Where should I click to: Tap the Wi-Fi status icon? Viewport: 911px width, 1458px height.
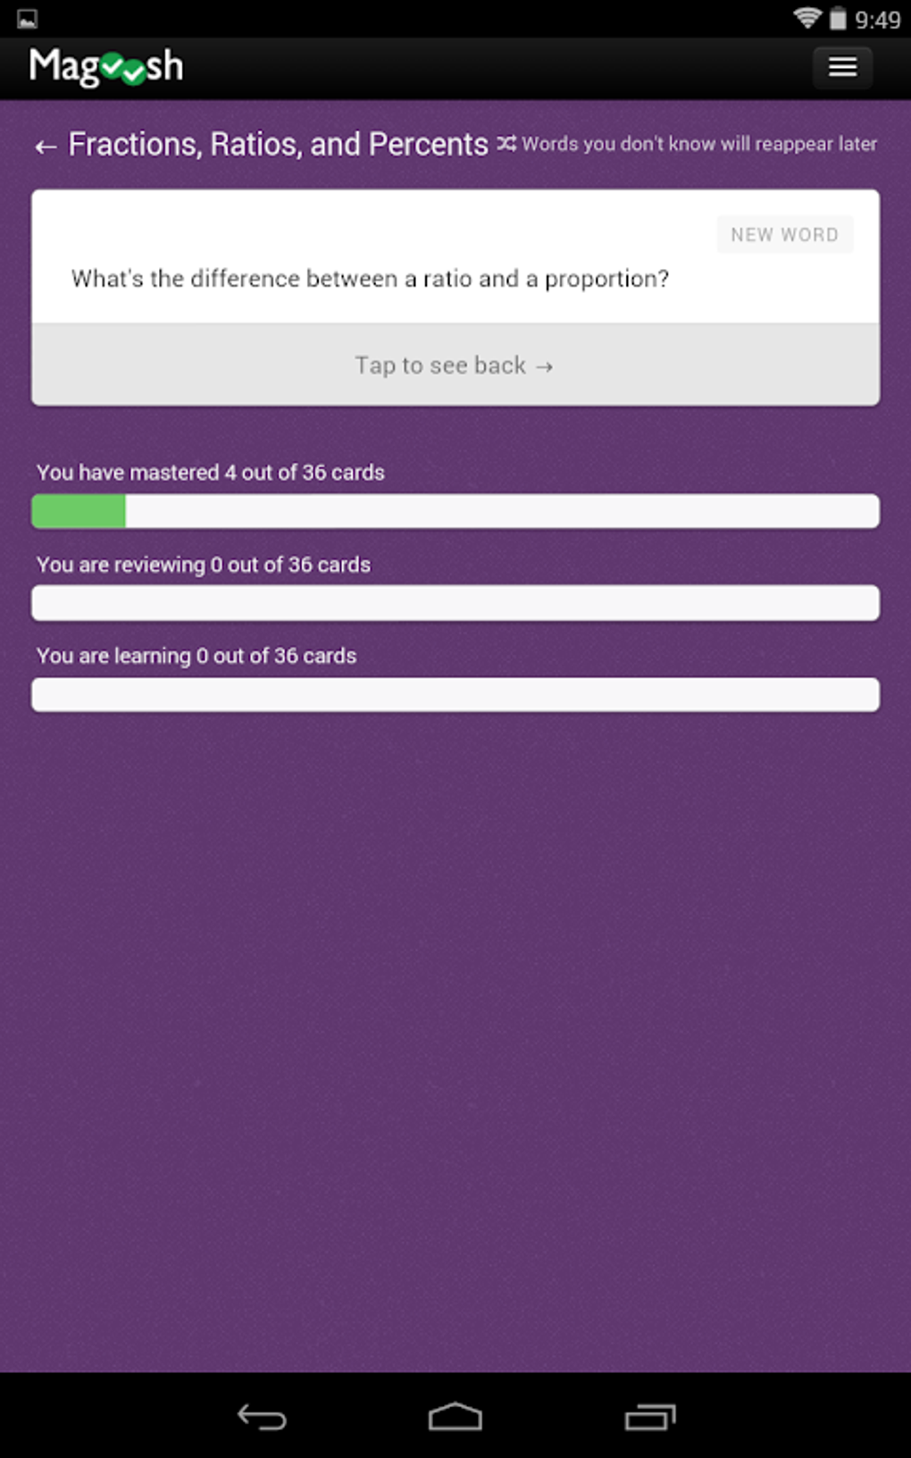tap(807, 18)
